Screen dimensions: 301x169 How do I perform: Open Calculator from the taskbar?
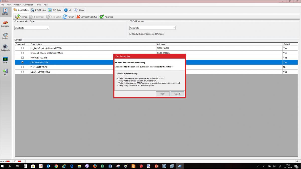point(25,166)
